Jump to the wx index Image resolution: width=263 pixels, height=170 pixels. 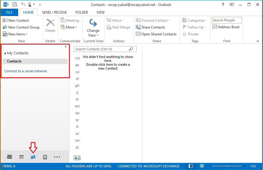(77, 141)
